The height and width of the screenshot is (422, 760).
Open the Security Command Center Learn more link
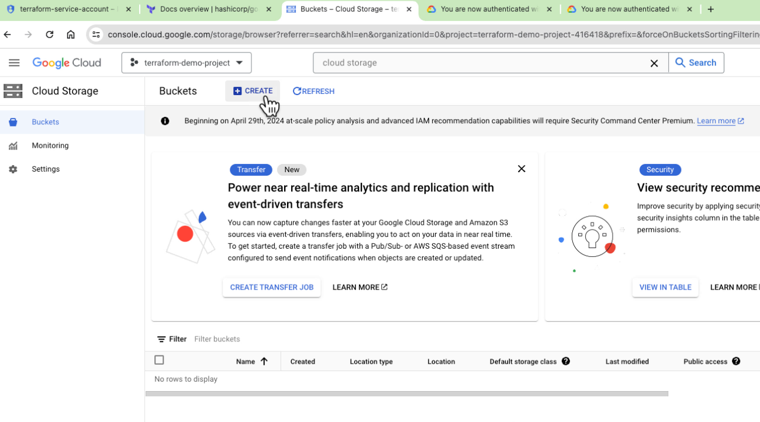click(716, 120)
